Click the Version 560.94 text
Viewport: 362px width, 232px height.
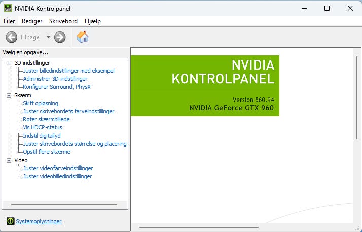(x=254, y=100)
